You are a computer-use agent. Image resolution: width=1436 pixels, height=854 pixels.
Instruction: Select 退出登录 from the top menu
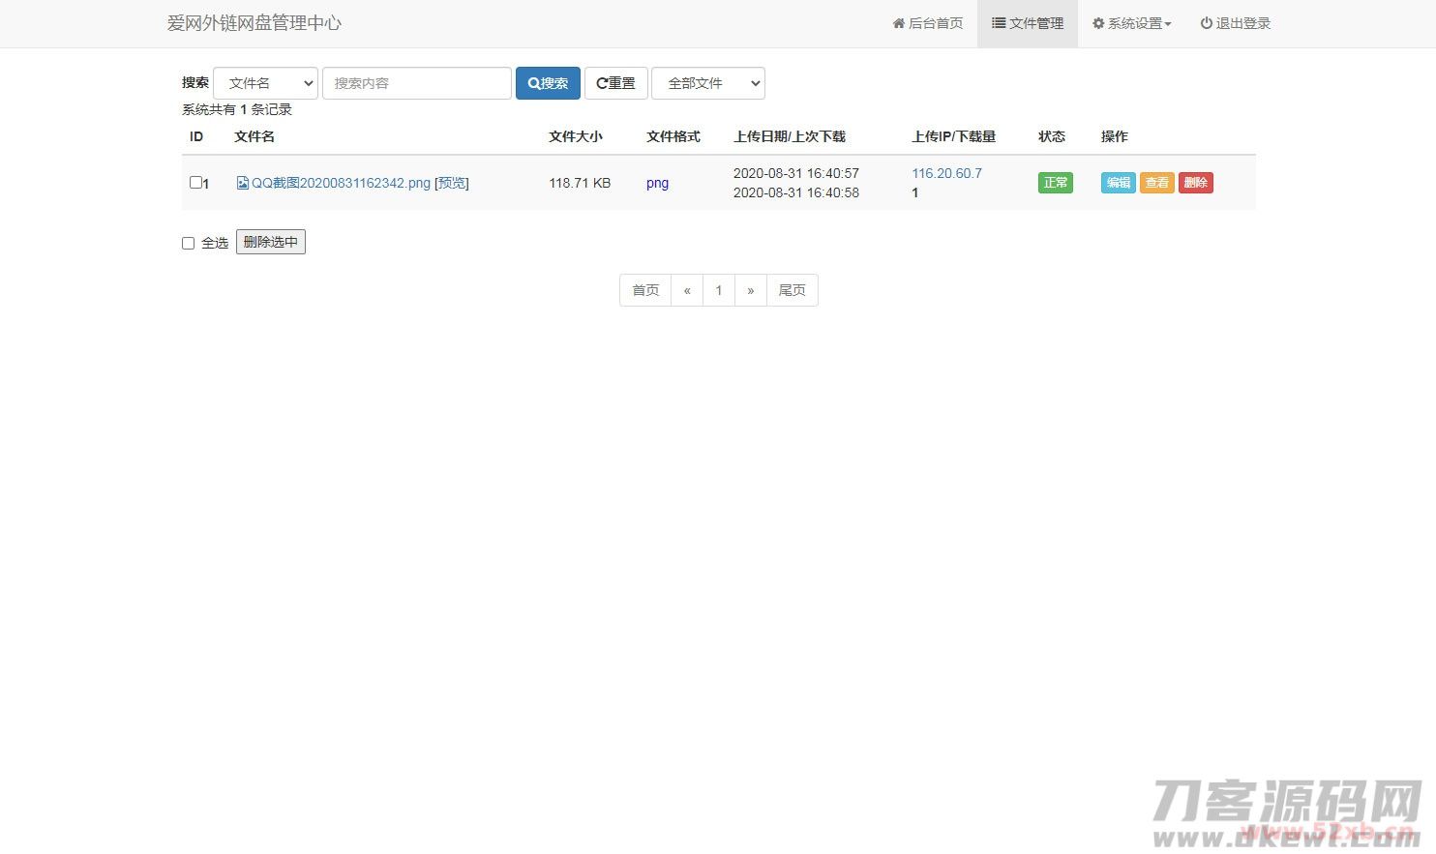pyautogui.click(x=1236, y=23)
